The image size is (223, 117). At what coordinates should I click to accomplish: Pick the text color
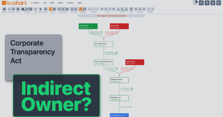click(118, 9)
